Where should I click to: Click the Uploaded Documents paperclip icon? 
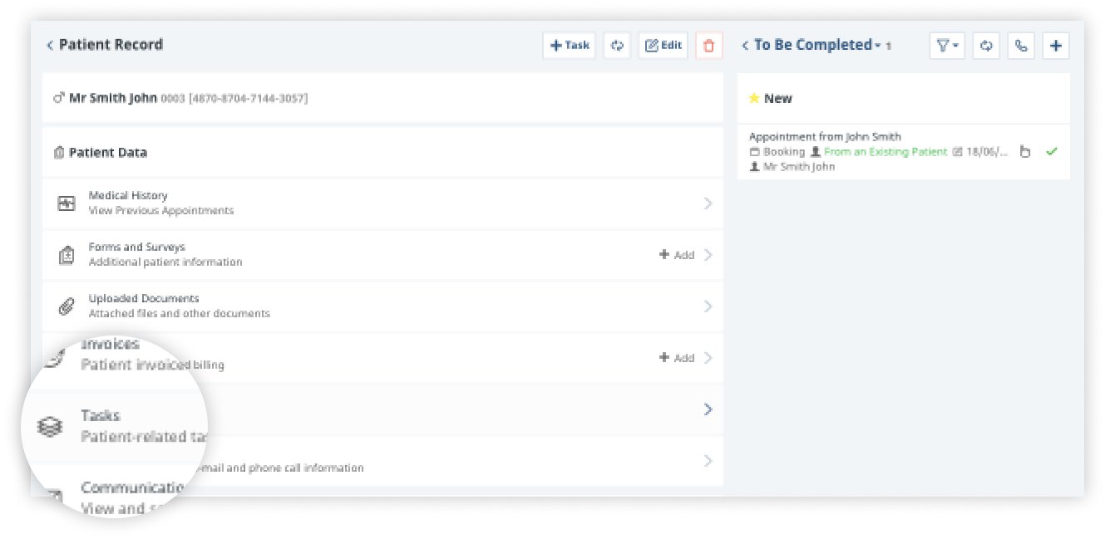[x=67, y=306]
